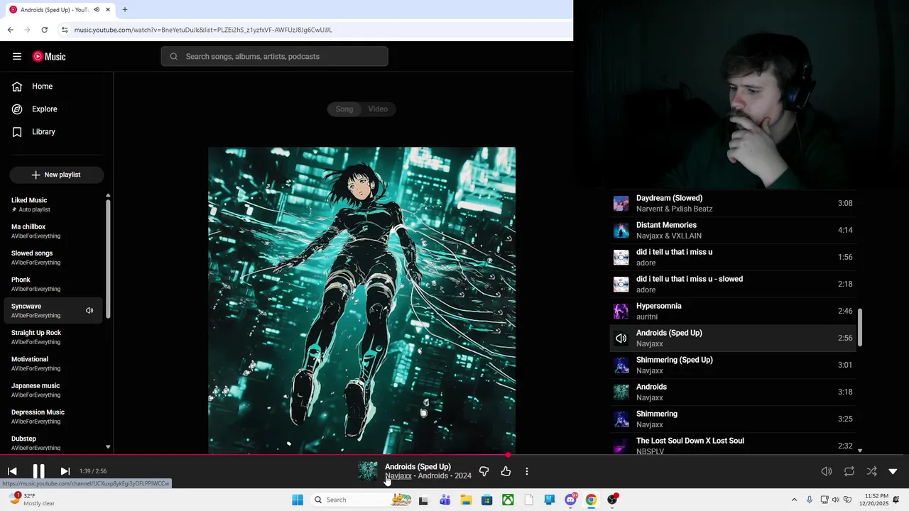Screen dimensions: 909x511
Task: Play did i tell u that i miss u - slowed
Action: tap(733, 285)
